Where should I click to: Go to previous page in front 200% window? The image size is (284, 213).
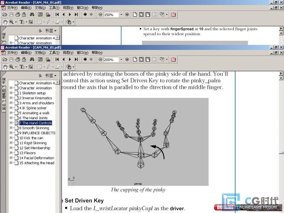click(x=64, y=59)
